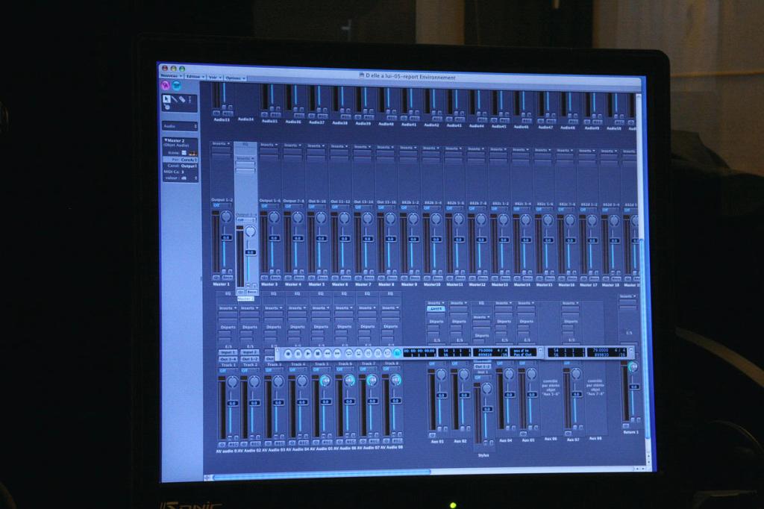Select the Pointer tool in the toolbox
Screen dimensions: 764x509
click(167, 99)
